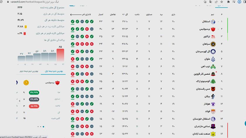This screenshot has height=138, width=246.
Task: Sort by the points column header امتیاز
Action: pyautogui.click(x=101, y=15)
